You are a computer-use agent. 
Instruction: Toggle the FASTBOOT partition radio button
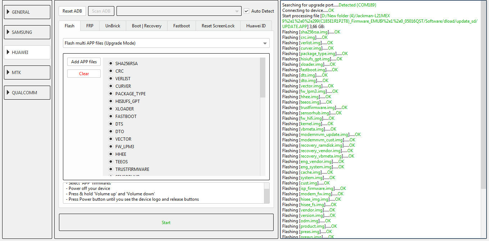(111, 117)
